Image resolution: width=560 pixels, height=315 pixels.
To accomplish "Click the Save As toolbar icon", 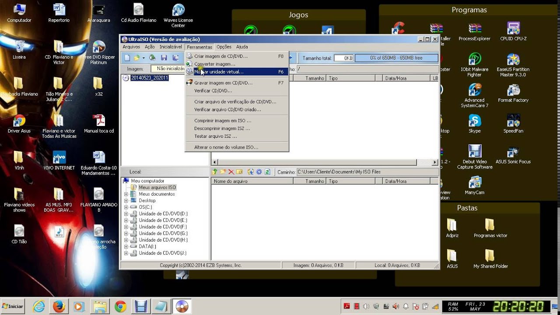I will (x=175, y=58).
